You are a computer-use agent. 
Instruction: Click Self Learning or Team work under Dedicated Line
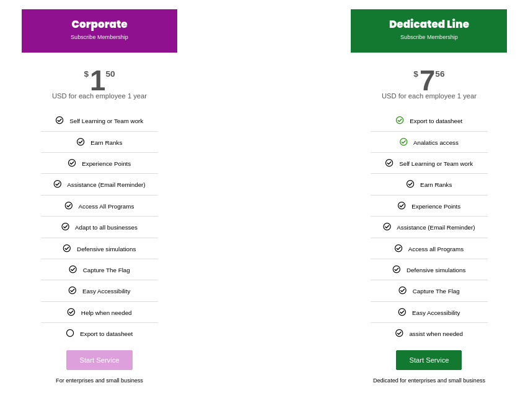click(436, 164)
